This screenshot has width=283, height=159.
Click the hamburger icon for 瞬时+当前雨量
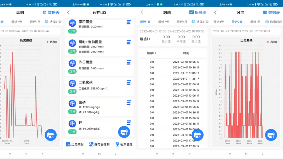click(x=129, y=42)
